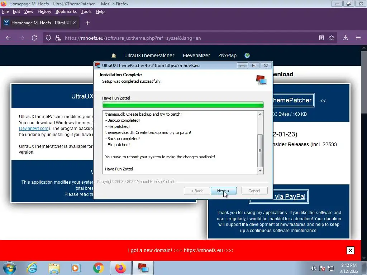Toggle Reader View icon
367x275 pixels.
tap(321, 38)
